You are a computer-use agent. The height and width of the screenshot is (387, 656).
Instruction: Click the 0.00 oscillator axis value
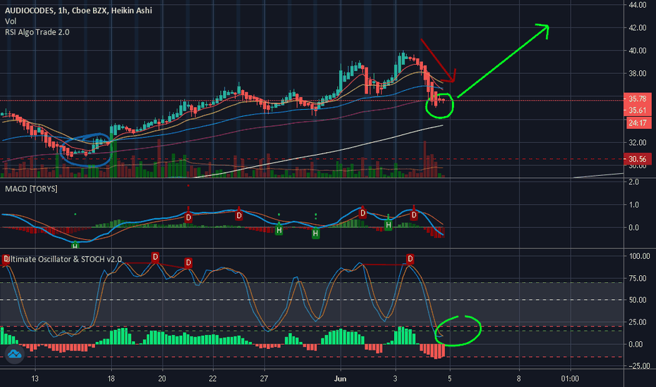click(636, 344)
